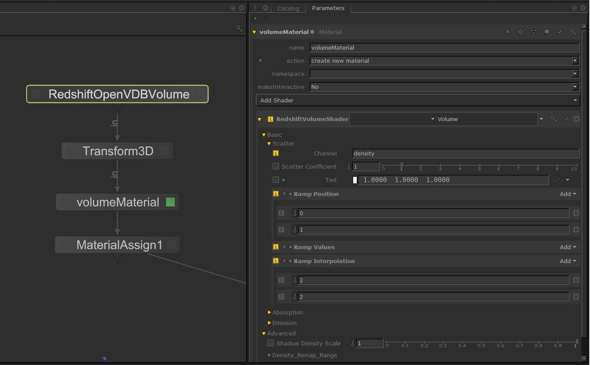590x365 pixels.
Task: Click the Scatter Coefficient slider track
Action: pyautogui.click(x=480, y=166)
